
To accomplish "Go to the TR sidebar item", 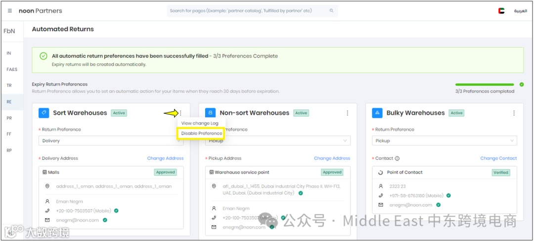I will 9,86.
